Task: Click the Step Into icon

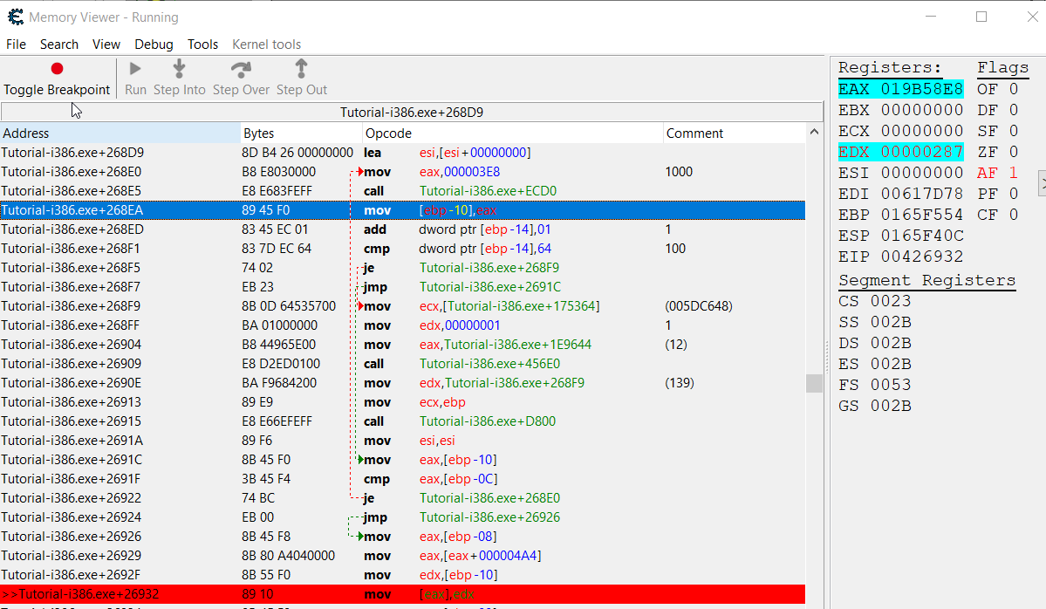Action: pos(179,68)
